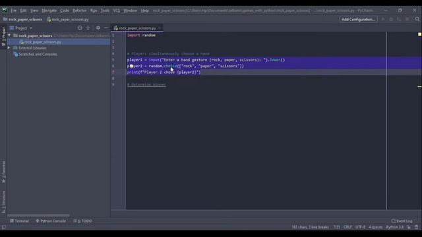Open the Run menu
Image resolution: width=422 pixels, height=237 pixels.
(x=94, y=11)
